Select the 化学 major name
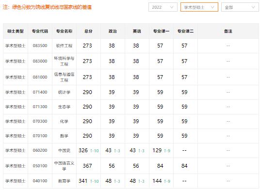 [64, 121]
